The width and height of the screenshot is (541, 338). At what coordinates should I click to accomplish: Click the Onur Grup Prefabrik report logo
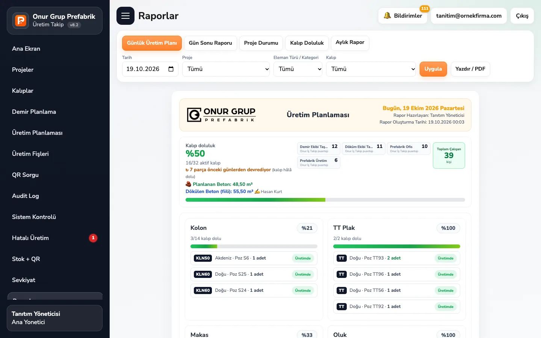coord(221,115)
